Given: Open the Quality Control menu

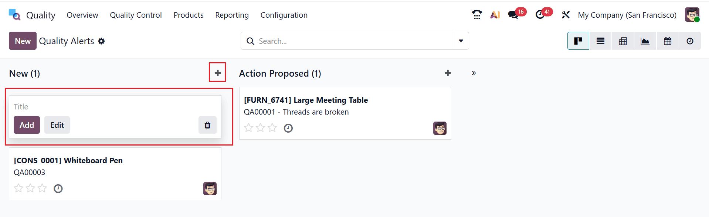Looking at the screenshot, I should 136,15.
